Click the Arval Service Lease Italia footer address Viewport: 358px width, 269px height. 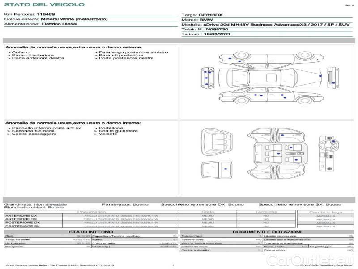click(x=60, y=265)
